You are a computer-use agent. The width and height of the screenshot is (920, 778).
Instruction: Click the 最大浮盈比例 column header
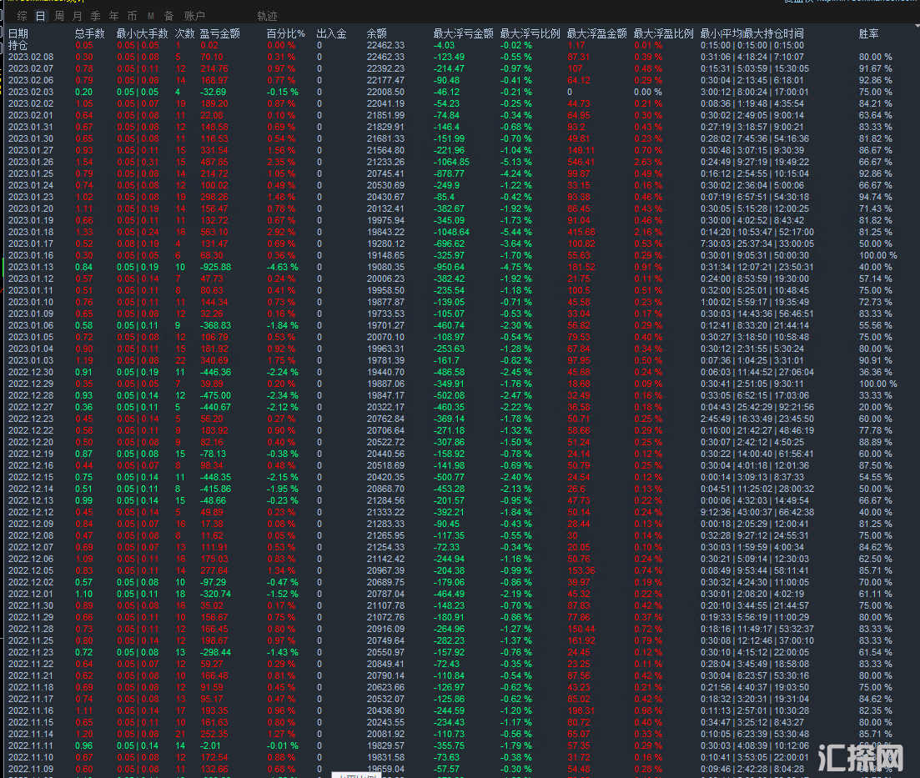(x=664, y=34)
